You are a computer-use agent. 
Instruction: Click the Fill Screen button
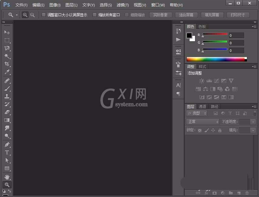[212, 15]
